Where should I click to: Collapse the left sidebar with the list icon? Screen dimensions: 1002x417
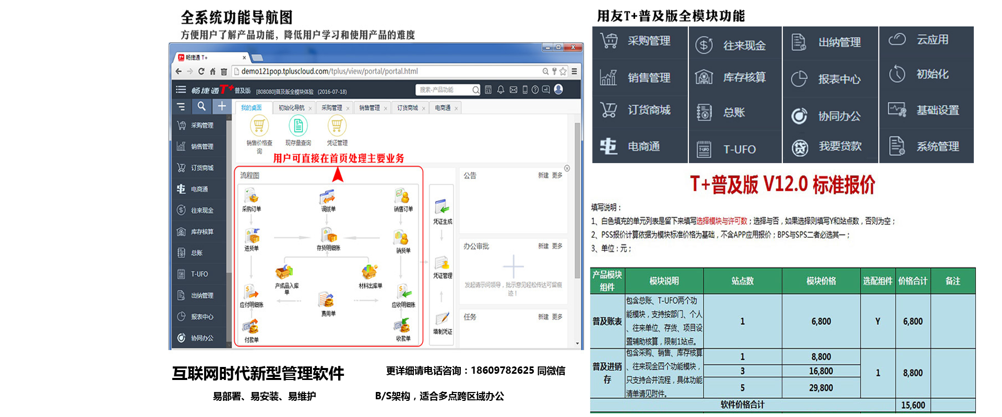[x=181, y=107]
